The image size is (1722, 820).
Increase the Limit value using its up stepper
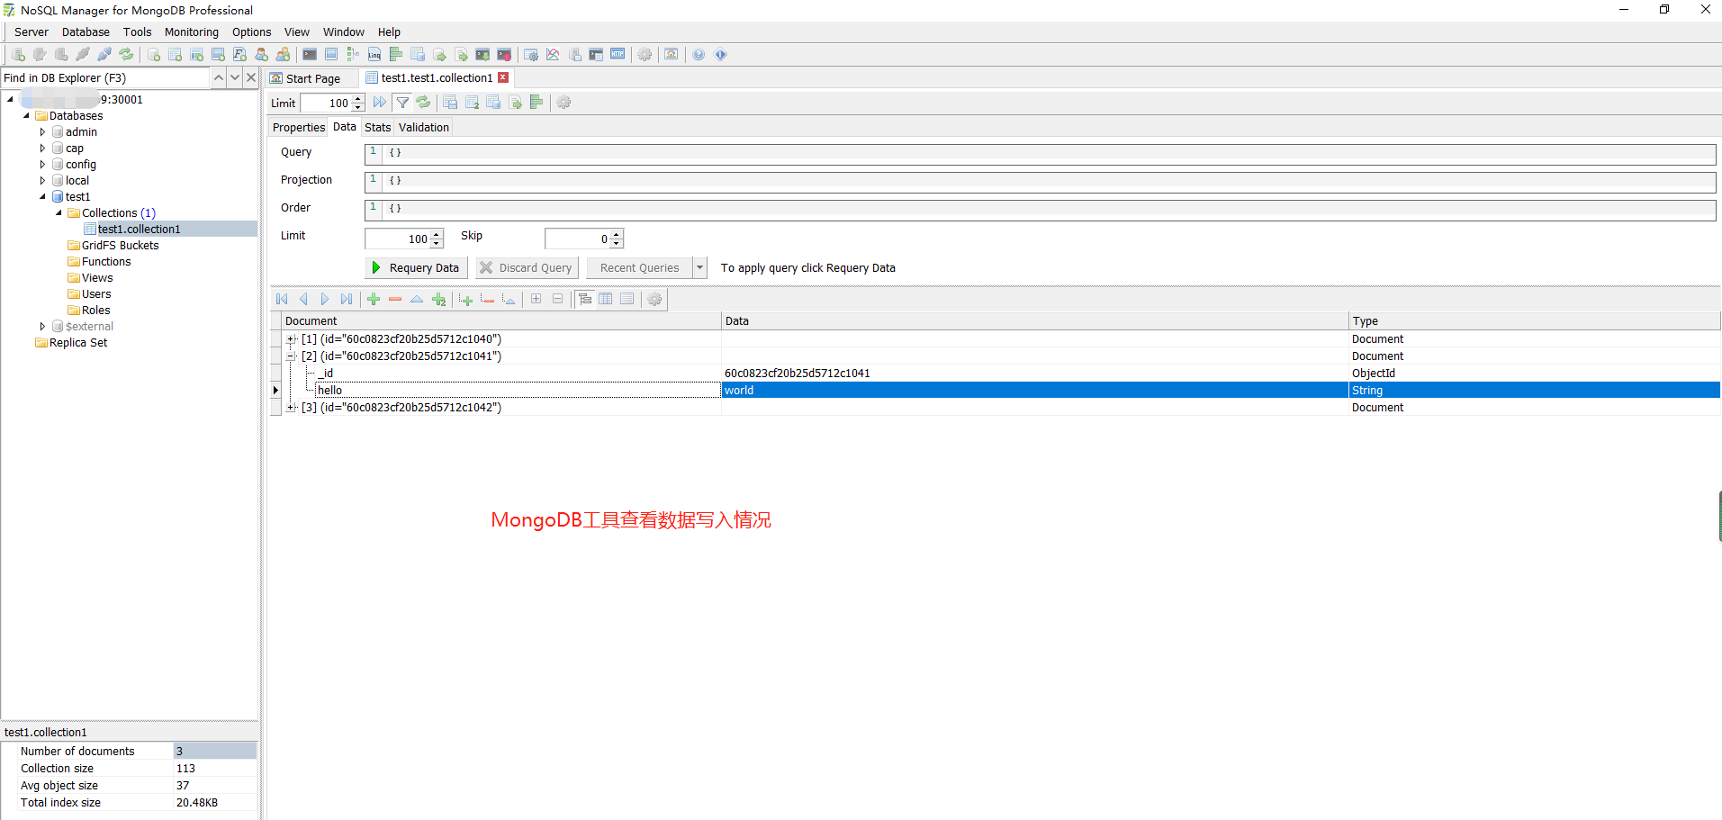click(437, 234)
